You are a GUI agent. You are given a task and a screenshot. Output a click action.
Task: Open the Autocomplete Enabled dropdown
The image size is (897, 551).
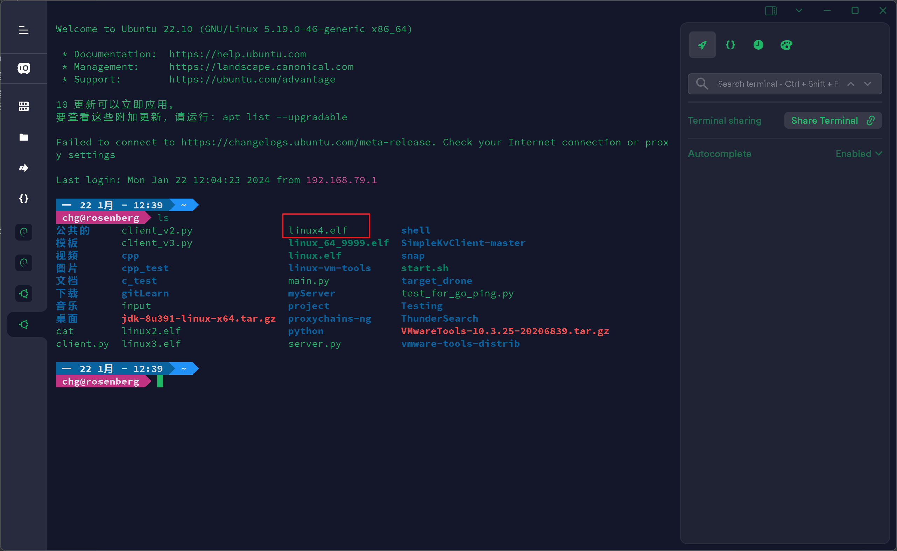(x=859, y=154)
